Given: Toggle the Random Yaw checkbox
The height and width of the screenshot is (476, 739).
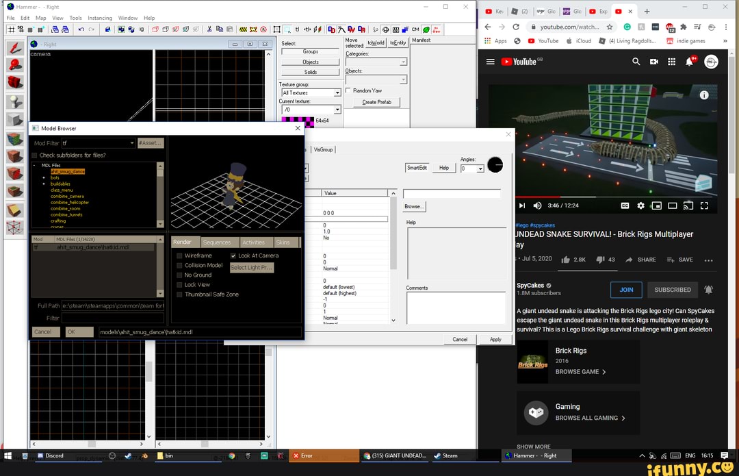Looking at the screenshot, I should coord(348,90).
